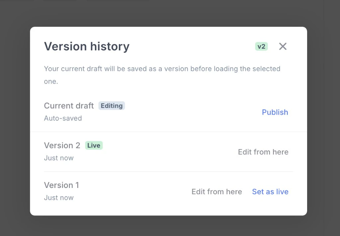Set Version 1 as live
This screenshot has height=236, width=340.
(x=270, y=192)
